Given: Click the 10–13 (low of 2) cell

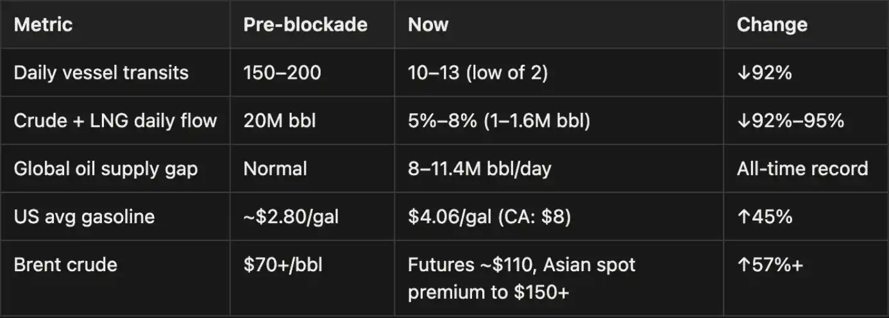Looking at the screenshot, I should [477, 72].
